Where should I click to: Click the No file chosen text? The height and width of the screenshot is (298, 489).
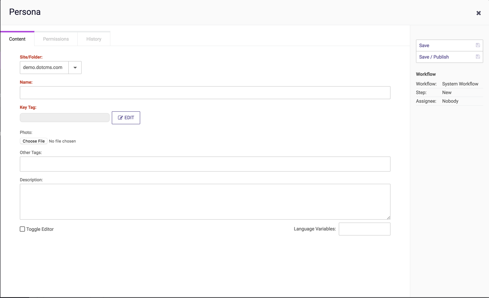coord(62,141)
